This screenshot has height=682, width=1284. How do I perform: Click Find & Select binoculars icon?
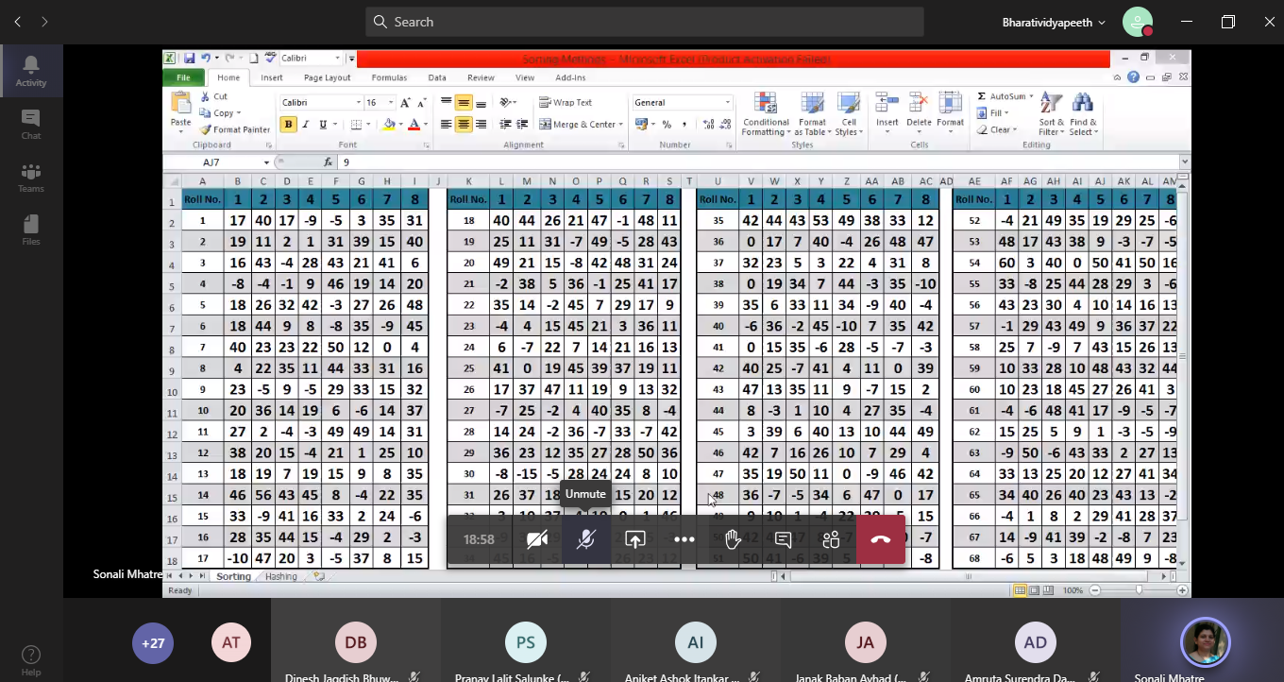[1083, 114]
